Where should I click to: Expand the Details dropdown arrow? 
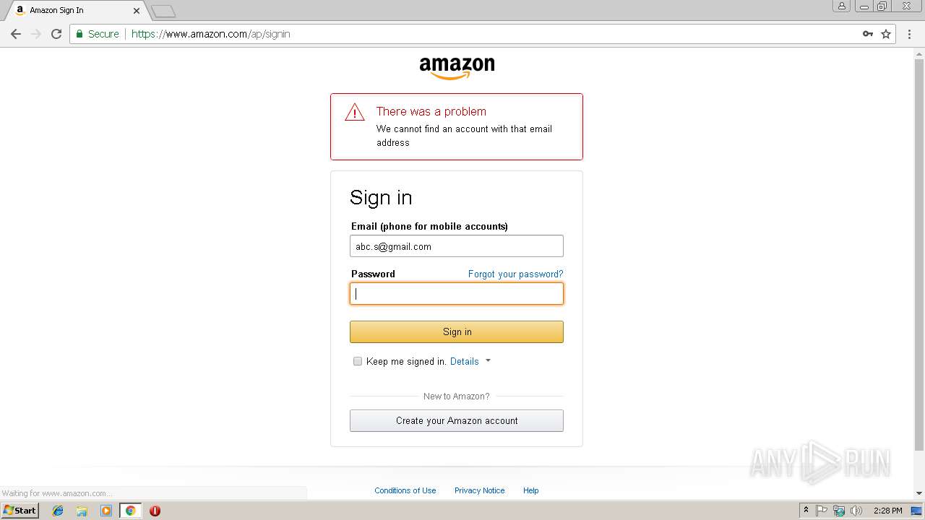[488, 360]
